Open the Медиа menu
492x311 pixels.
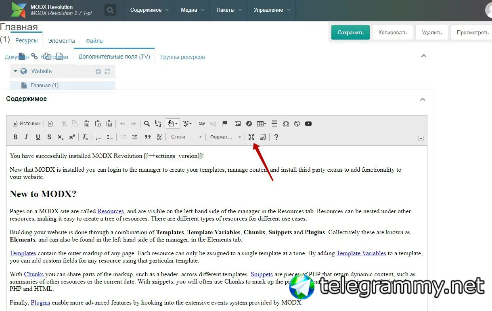192,10
